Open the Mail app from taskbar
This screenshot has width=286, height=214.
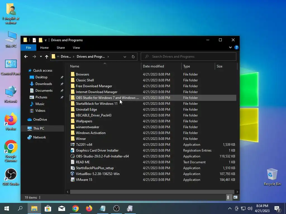point(62,208)
